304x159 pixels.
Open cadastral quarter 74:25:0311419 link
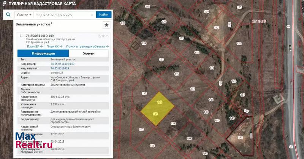59,68
